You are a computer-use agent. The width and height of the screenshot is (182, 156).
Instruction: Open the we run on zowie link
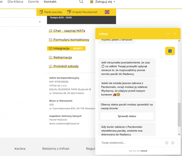pyautogui.click(x=138, y=151)
